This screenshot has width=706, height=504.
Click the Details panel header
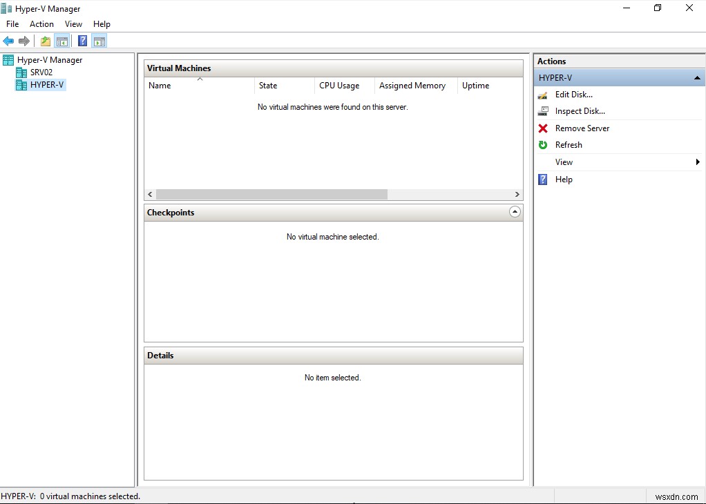(x=334, y=356)
